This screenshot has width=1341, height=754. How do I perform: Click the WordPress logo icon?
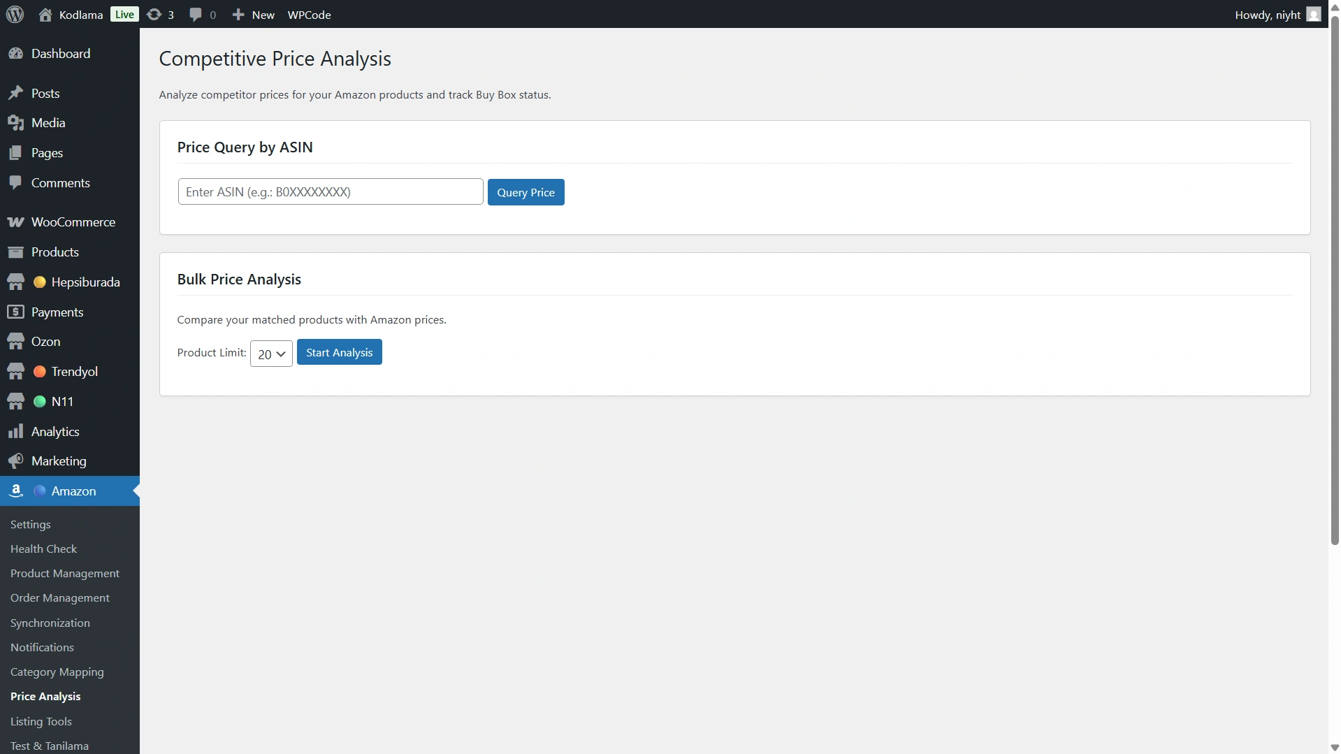tap(15, 15)
